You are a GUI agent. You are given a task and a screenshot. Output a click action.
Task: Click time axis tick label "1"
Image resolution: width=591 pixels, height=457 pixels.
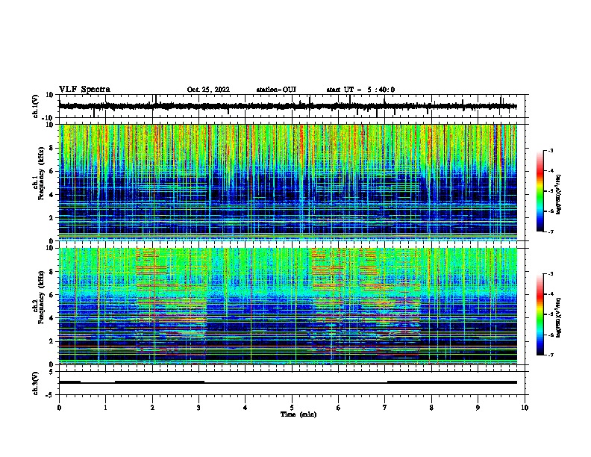click(105, 408)
